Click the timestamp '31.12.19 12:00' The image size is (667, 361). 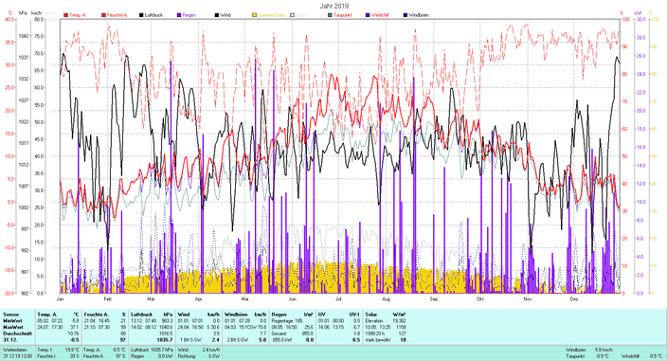pyautogui.click(x=17, y=356)
